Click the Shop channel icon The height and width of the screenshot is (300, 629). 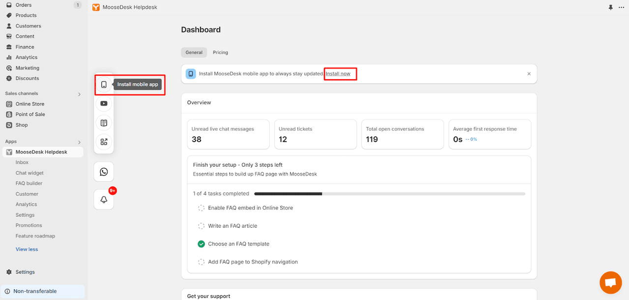[9, 125]
